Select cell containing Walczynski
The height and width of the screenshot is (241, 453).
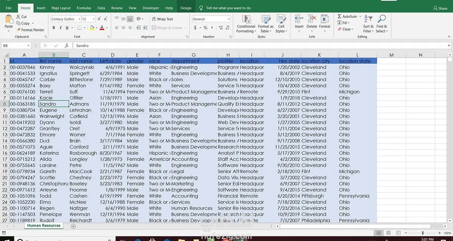click(x=84, y=68)
